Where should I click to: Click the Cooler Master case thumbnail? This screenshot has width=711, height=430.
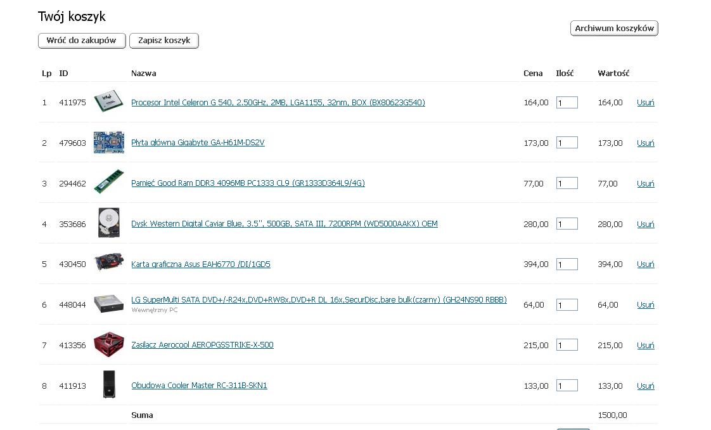tap(109, 384)
